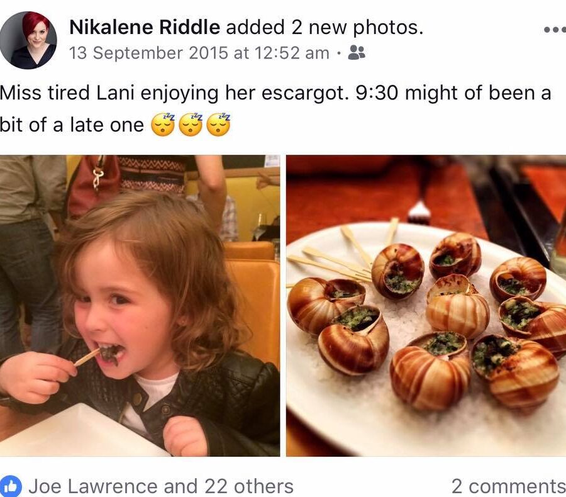566x497 pixels.
Task: Open the Nikalene Riddle profile name link
Action: (x=145, y=27)
